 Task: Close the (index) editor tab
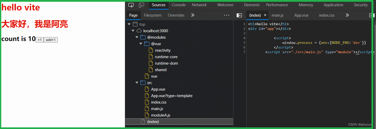pyautogui.click(x=265, y=15)
